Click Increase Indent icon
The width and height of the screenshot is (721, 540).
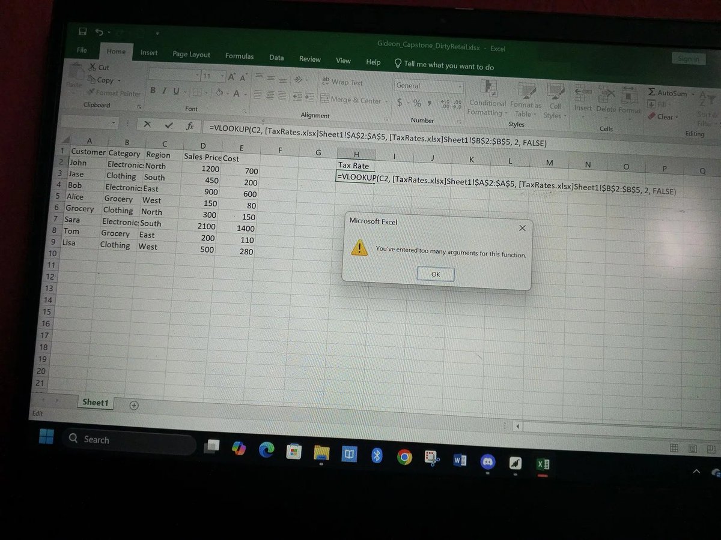[309, 97]
